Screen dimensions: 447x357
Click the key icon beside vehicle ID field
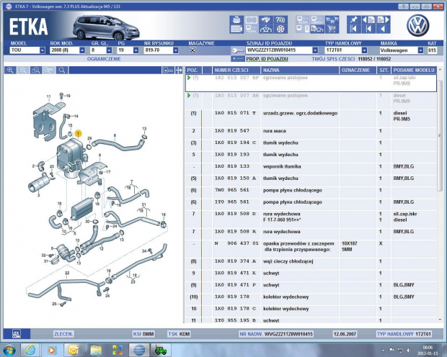(x=237, y=50)
